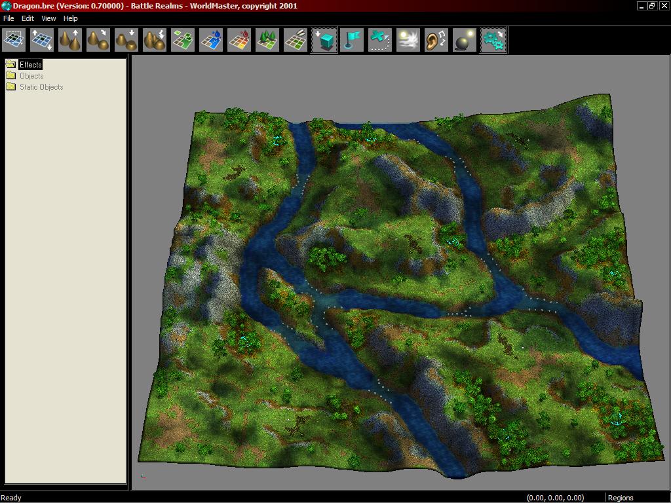Viewport: 671px width, 503px height.
Task: Click the Ready status text
Action: tap(11, 498)
